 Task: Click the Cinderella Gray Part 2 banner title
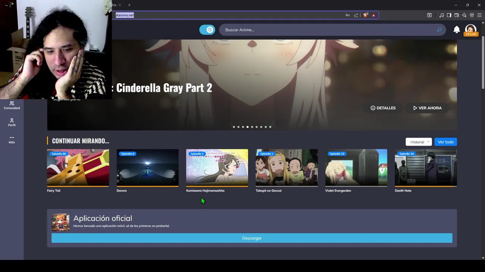point(164,88)
